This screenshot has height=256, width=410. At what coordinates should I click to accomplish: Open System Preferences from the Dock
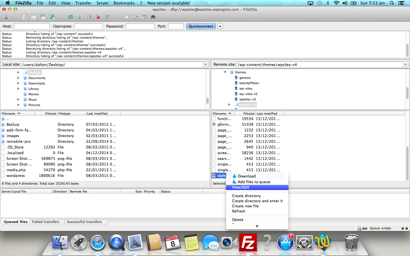point(304,243)
